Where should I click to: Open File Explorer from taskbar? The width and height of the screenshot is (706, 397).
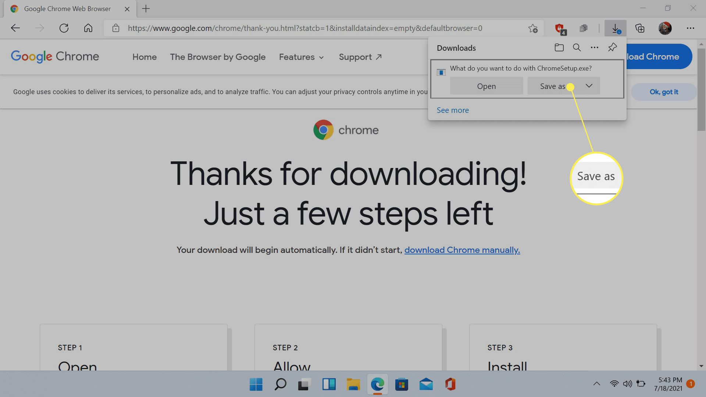pos(353,385)
